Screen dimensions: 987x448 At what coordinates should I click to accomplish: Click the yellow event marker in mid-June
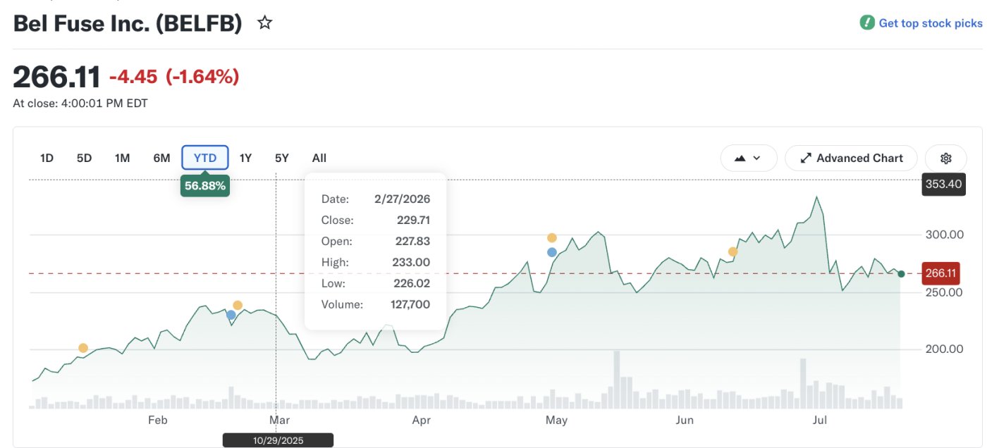click(x=733, y=251)
